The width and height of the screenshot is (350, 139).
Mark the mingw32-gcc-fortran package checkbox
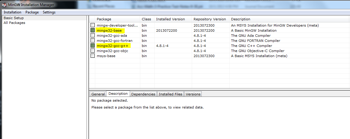tap(93, 41)
